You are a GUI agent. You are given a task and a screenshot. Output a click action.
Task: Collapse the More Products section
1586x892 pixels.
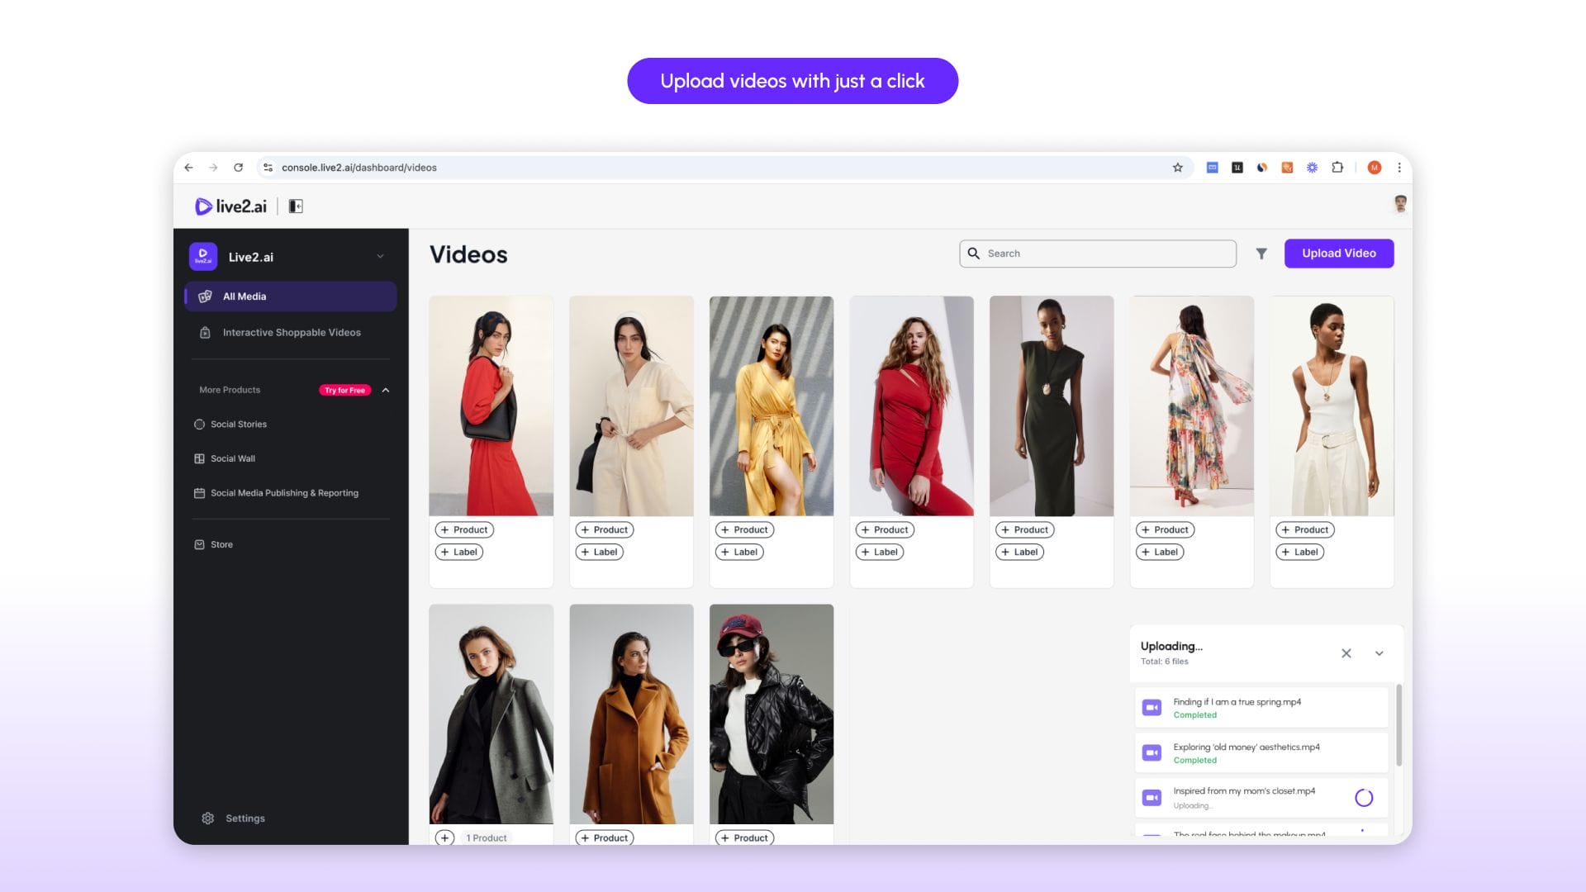[x=385, y=390]
